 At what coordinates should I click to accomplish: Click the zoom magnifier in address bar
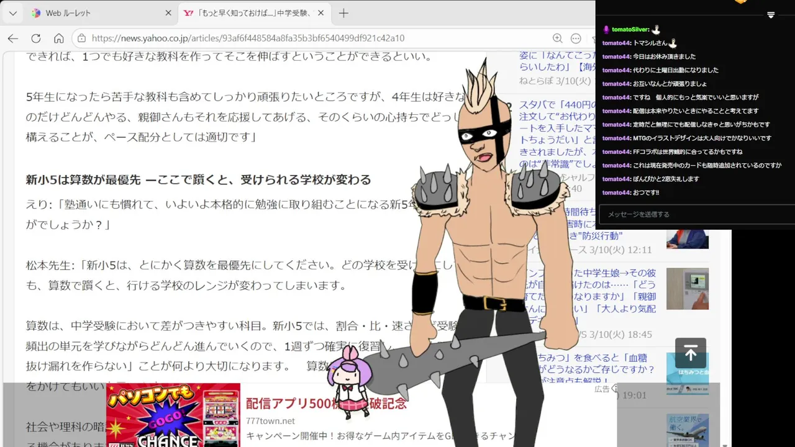558,38
